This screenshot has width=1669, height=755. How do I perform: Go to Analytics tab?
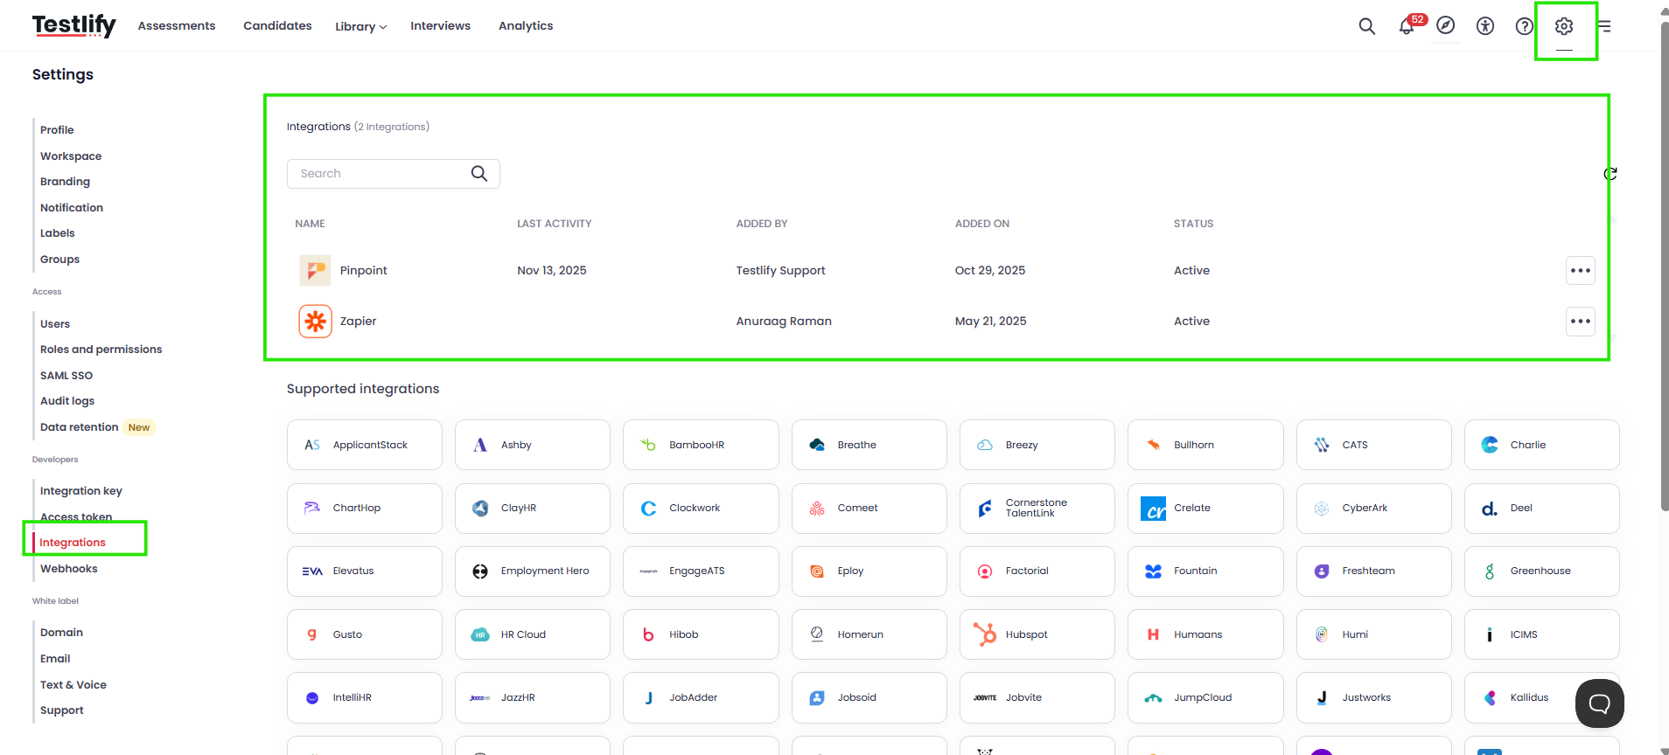526,26
